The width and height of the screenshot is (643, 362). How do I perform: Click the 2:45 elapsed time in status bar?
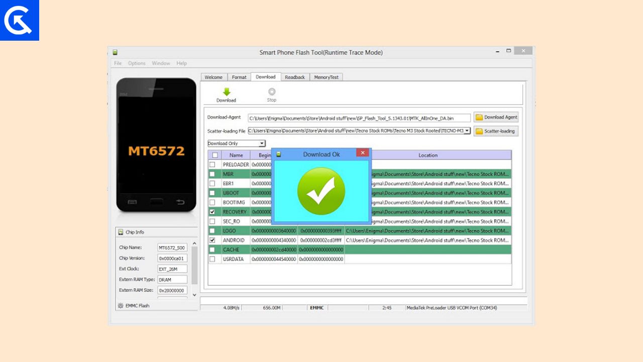[x=387, y=308]
